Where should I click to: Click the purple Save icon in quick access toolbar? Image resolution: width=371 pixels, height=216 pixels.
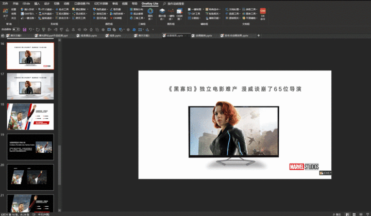coord(24,29)
